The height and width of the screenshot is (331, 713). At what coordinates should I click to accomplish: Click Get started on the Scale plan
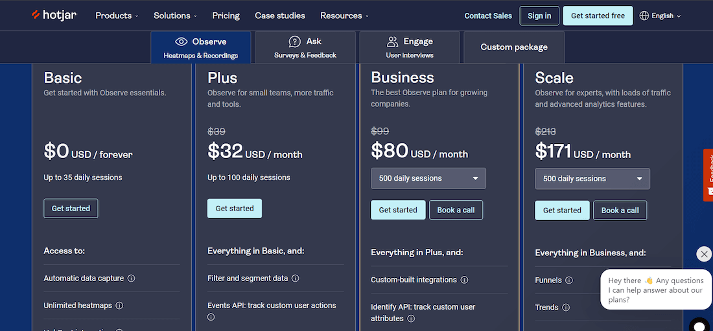[562, 211]
